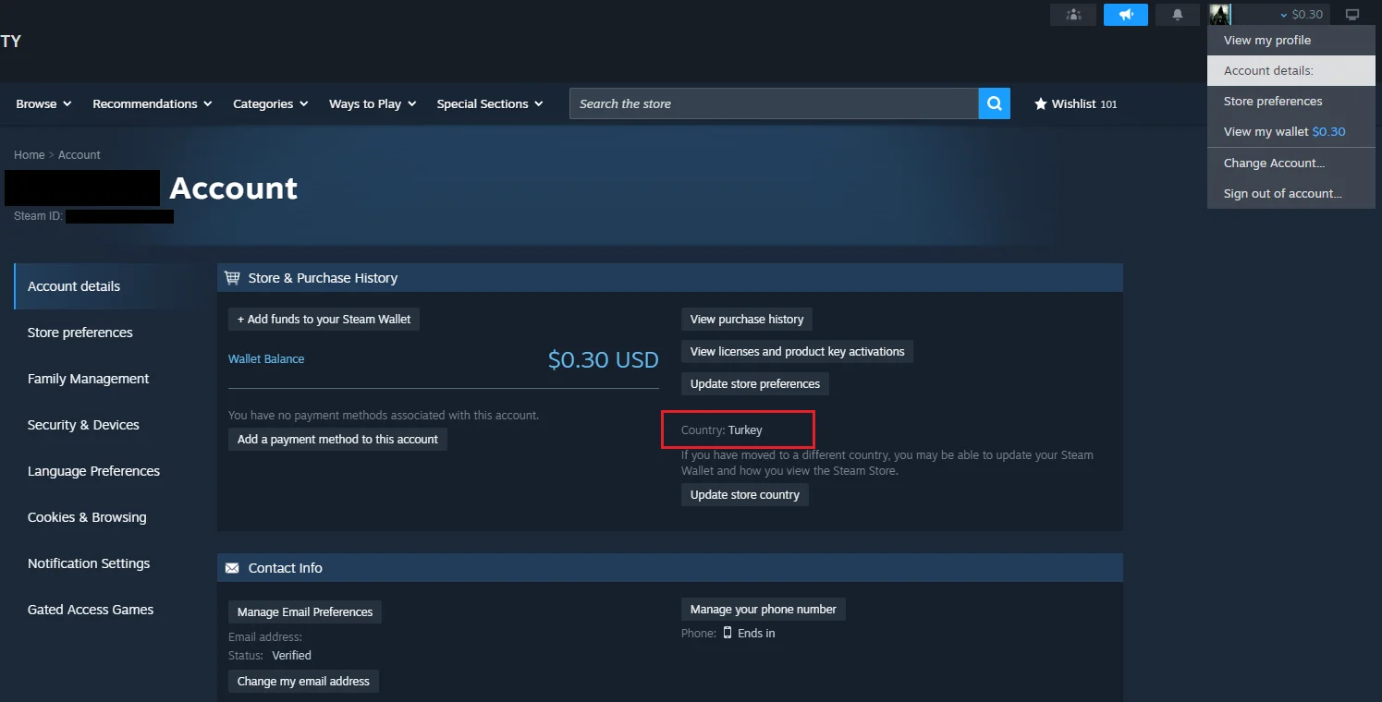Click the profile avatar thumbnail
1382x702 pixels.
[1220, 15]
